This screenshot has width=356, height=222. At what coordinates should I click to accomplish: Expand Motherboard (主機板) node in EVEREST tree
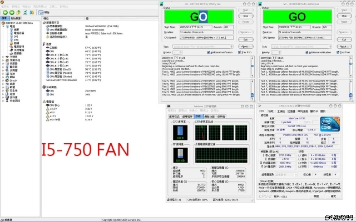click(3, 57)
